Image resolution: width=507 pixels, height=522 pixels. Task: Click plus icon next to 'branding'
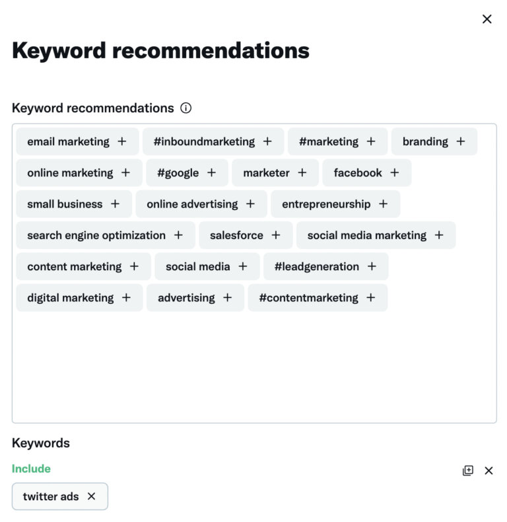pyautogui.click(x=461, y=141)
